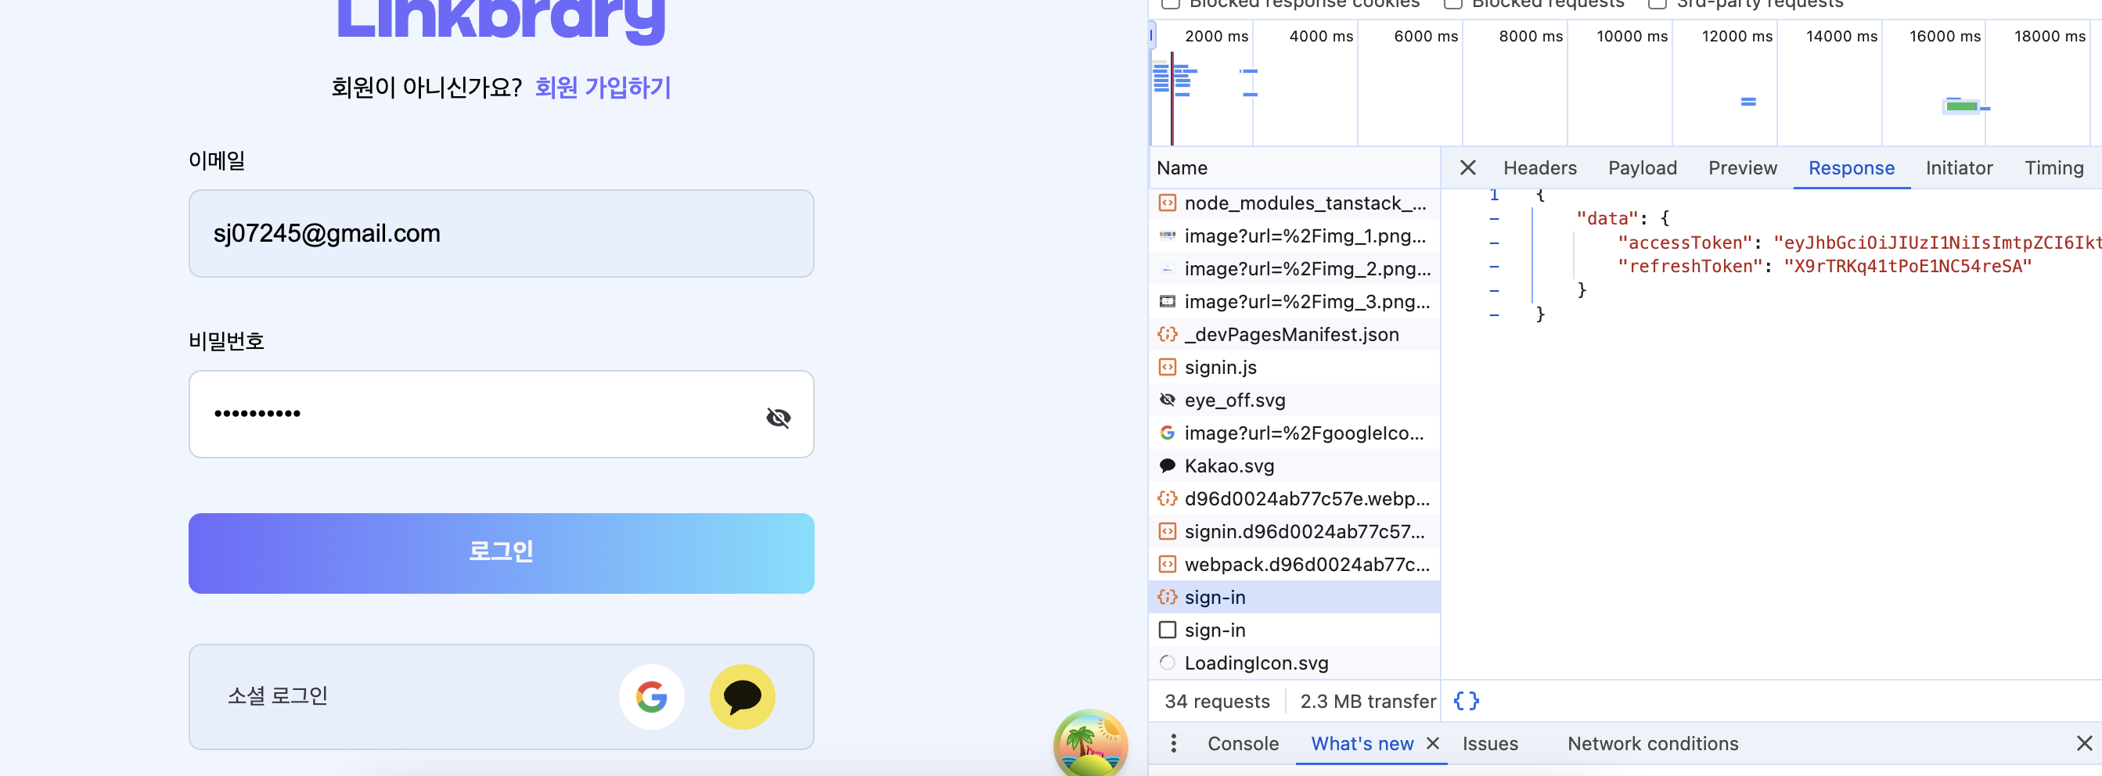Image resolution: width=2102 pixels, height=776 pixels.
Task: Click the JSON icon beside _devPagesManifest.json
Action: click(x=1168, y=335)
